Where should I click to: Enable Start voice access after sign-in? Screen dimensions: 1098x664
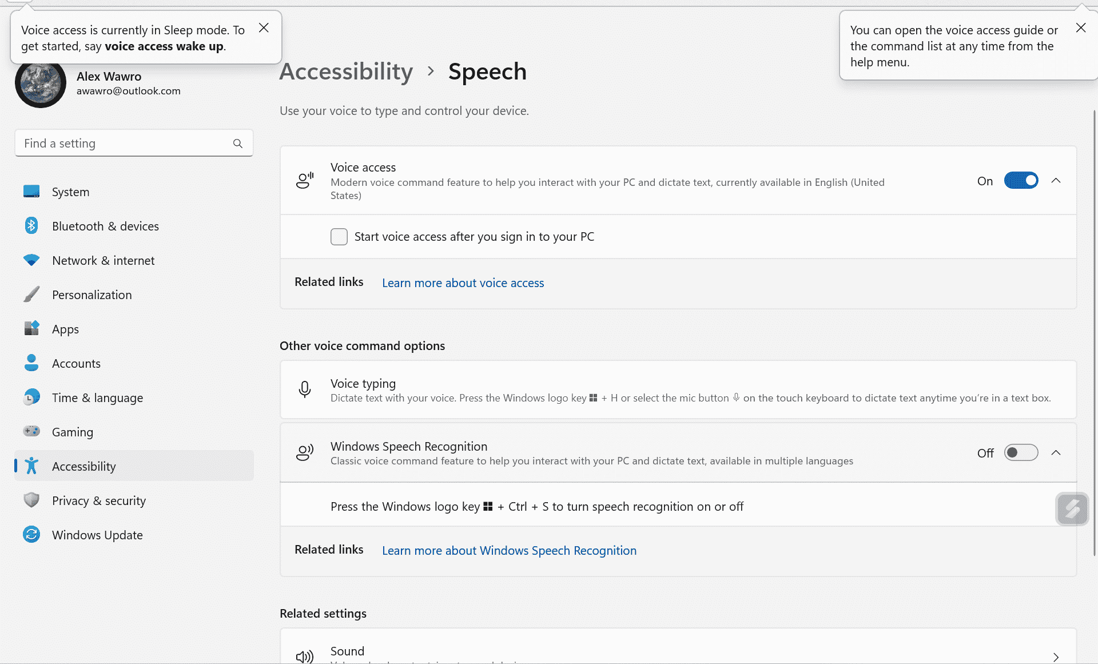(x=339, y=236)
